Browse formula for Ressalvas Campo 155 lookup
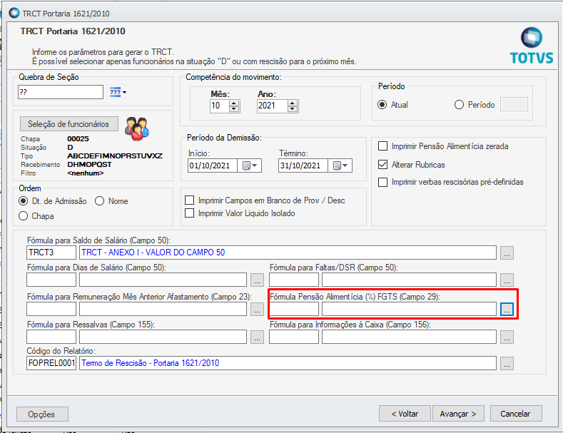Image resolution: width=563 pixels, height=433 pixels. 257,337
